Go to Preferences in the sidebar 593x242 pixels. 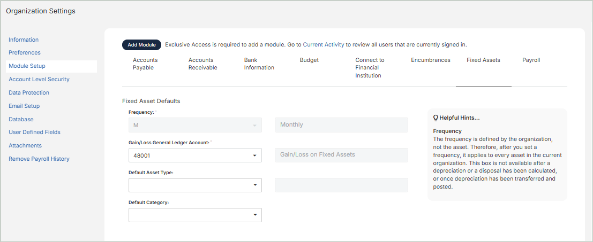[25, 53]
